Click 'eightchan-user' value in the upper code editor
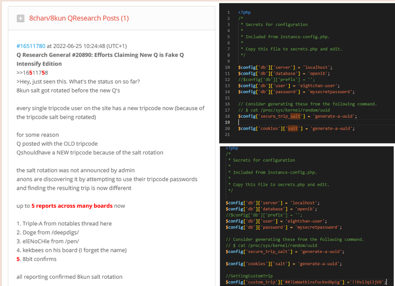 [318, 86]
